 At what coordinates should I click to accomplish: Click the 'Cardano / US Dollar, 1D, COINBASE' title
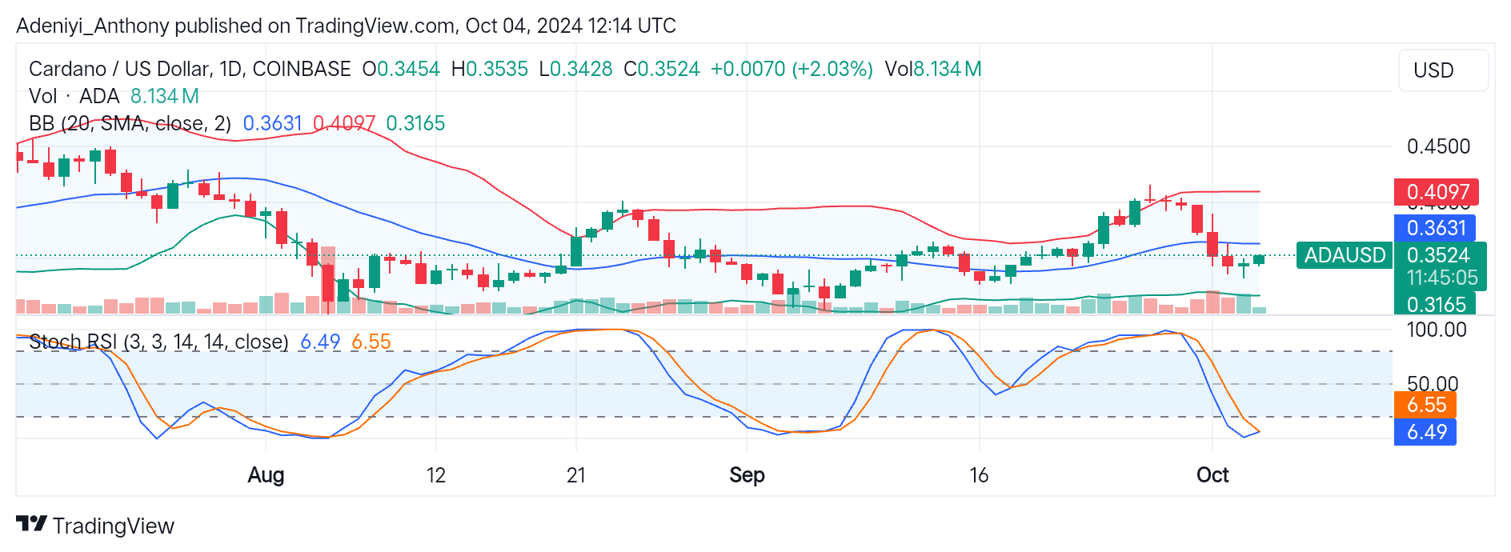click(190, 69)
